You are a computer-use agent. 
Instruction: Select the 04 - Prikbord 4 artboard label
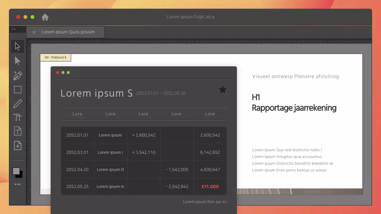click(x=56, y=57)
